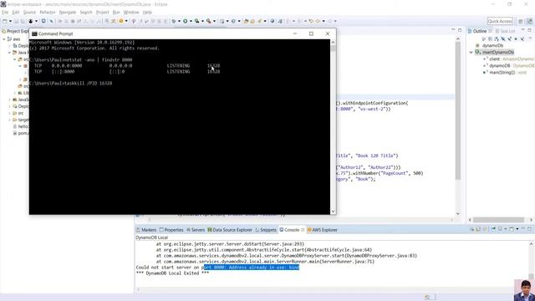This screenshot has height=301, width=535.
Task: Click the Run Last Tool icon
Action: point(197,21)
